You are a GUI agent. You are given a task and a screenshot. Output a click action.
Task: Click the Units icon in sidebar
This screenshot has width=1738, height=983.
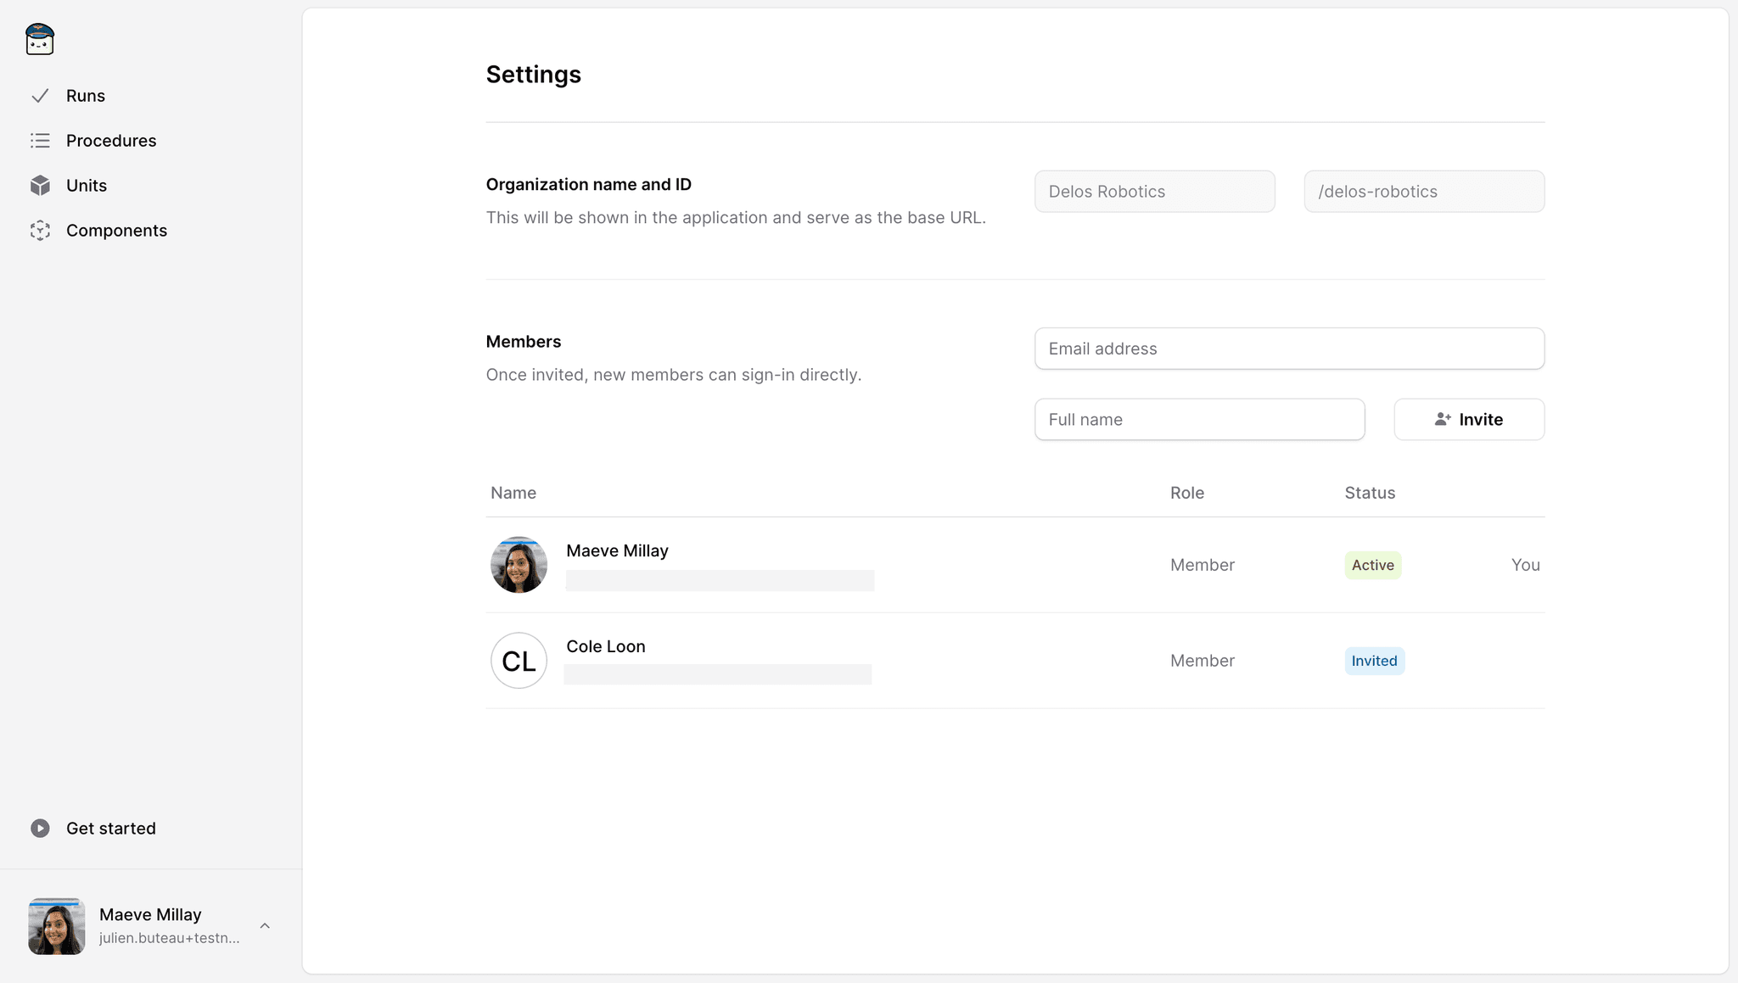41,185
